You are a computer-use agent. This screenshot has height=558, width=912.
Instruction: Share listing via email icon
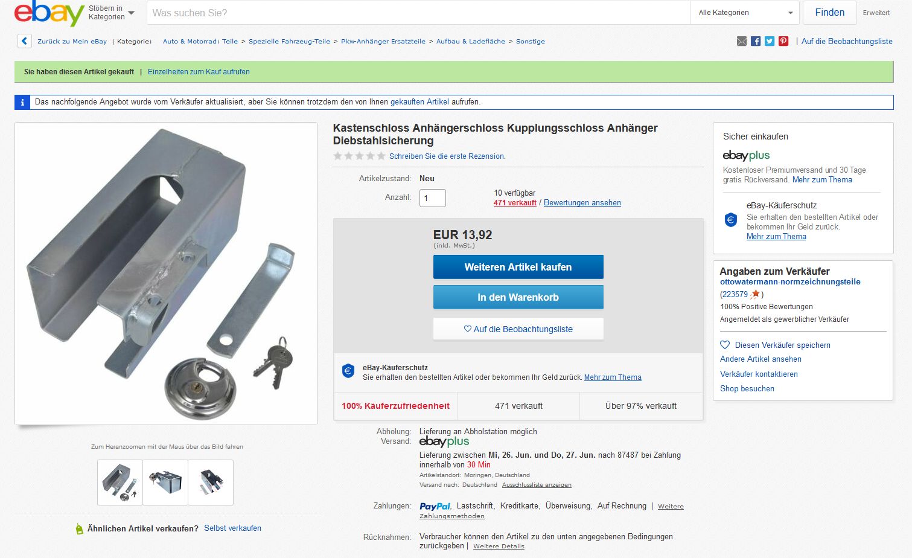[x=742, y=41]
